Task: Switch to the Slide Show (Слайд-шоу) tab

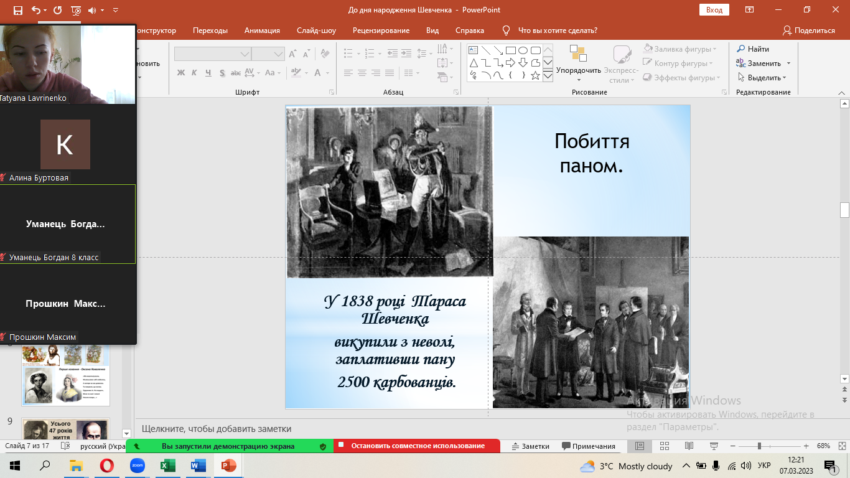Action: tap(316, 30)
